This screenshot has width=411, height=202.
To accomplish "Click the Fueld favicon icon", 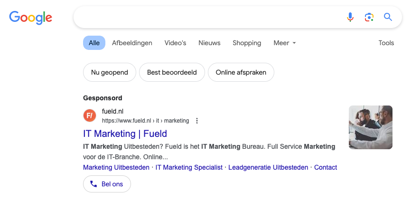I will (x=90, y=115).
